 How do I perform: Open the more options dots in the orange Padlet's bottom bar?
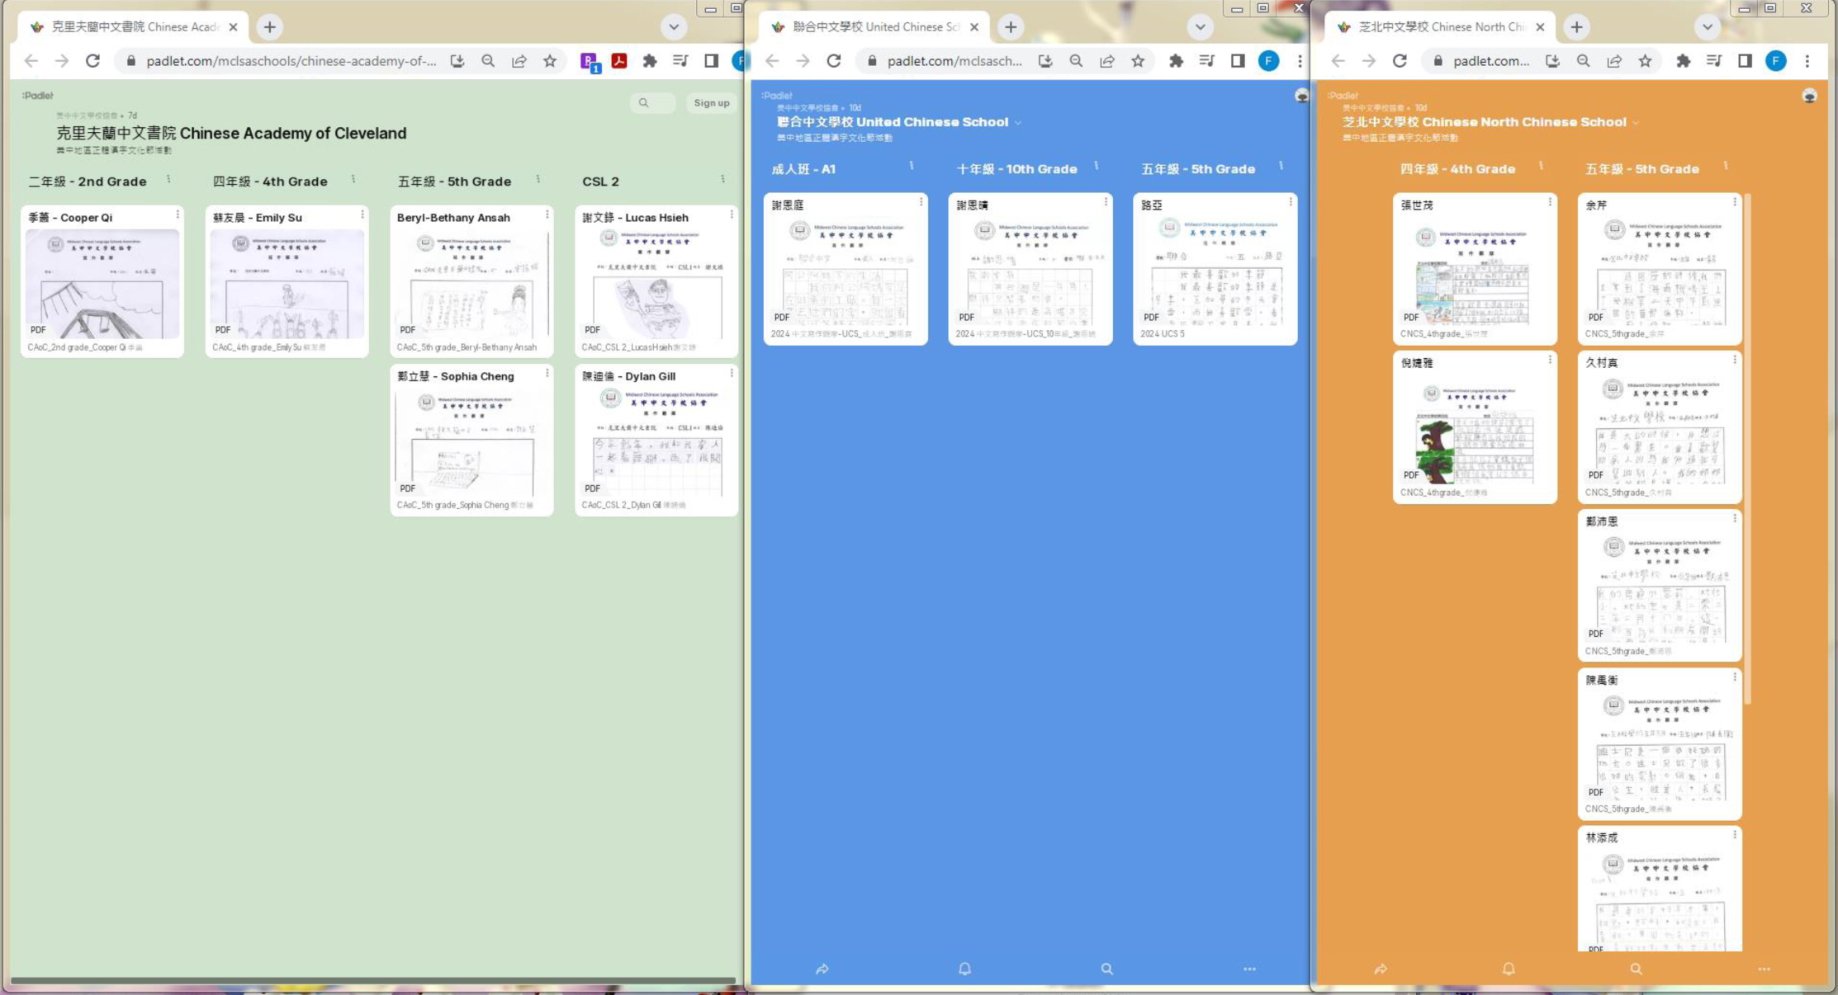[x=1764, y=969]
